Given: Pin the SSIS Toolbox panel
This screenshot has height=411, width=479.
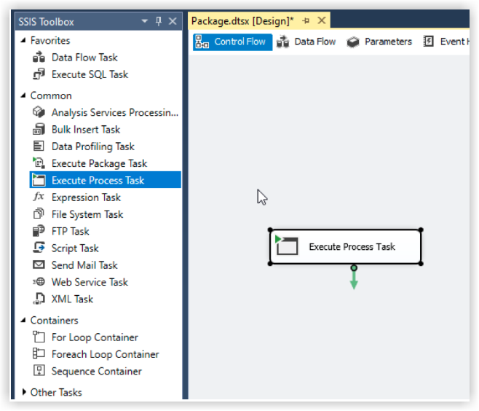Looking at the screenshot, I should (158, 21).
